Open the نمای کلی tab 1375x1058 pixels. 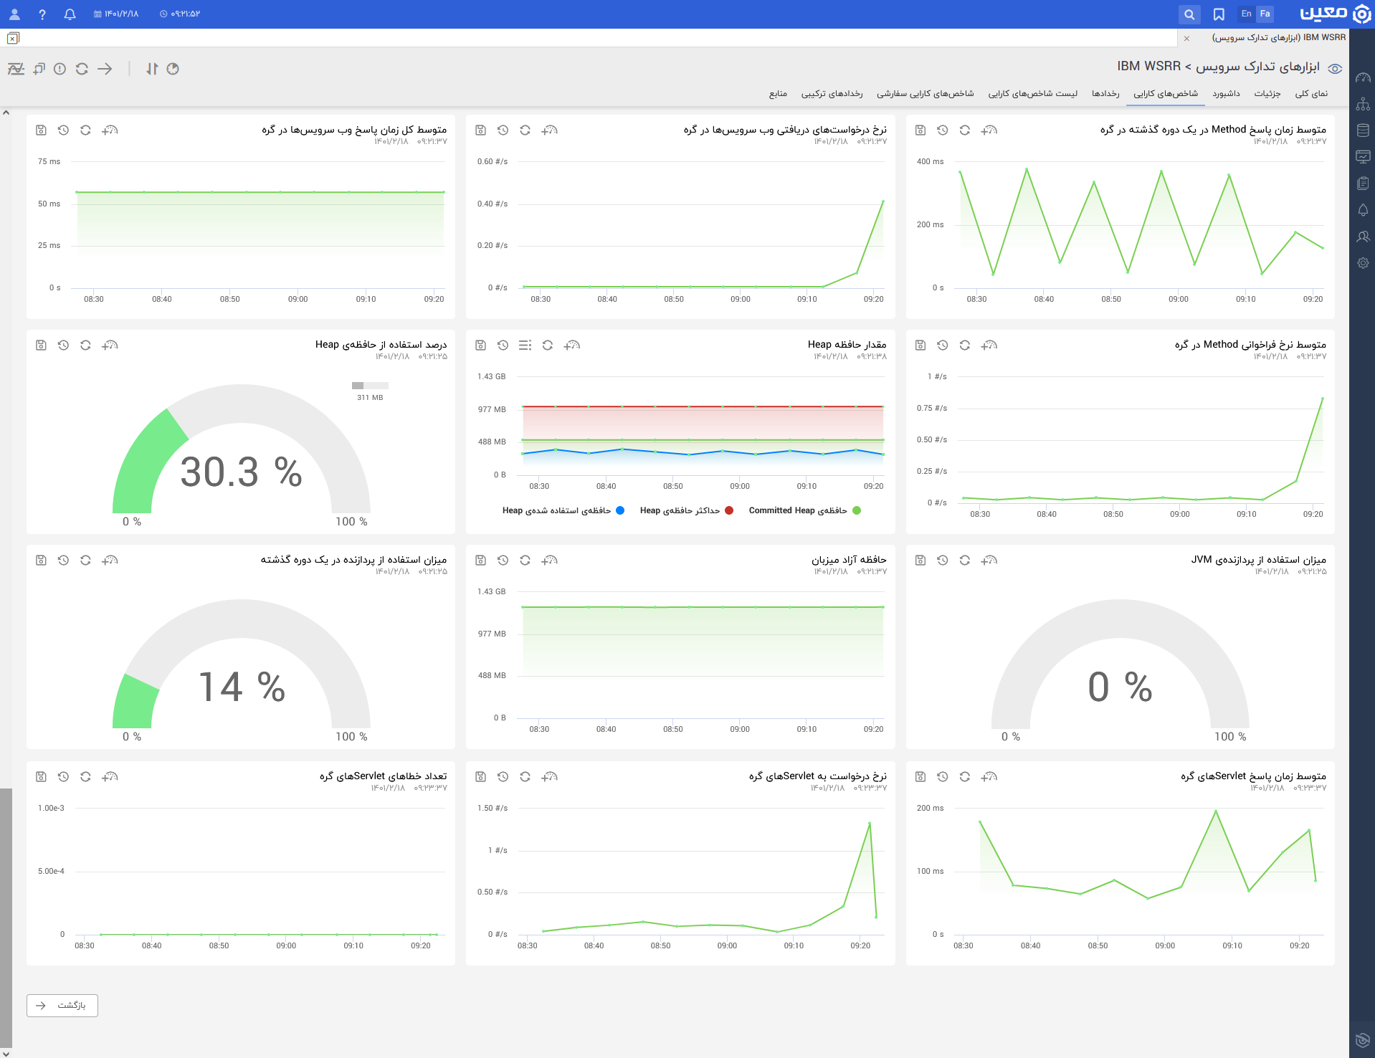1311,93
